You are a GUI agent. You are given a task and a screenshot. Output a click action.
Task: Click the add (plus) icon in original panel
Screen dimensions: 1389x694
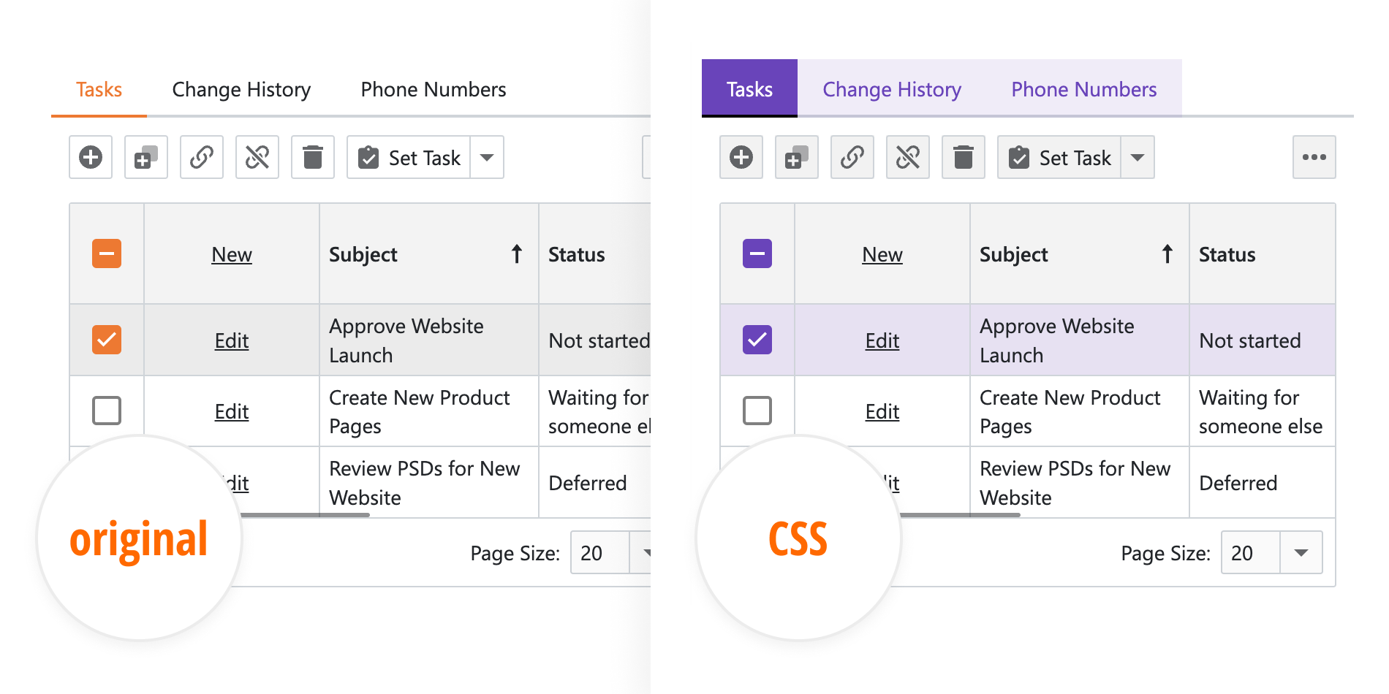[91, 157]
